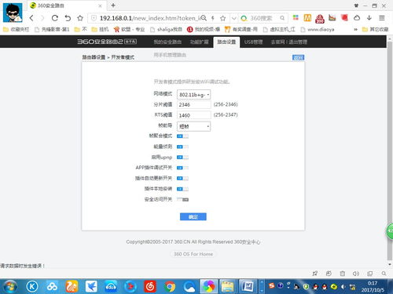The height and width of the screenshot is (294, 393).
Task: Open the browser downloads arrow icon
Action: tap(369, 18)
